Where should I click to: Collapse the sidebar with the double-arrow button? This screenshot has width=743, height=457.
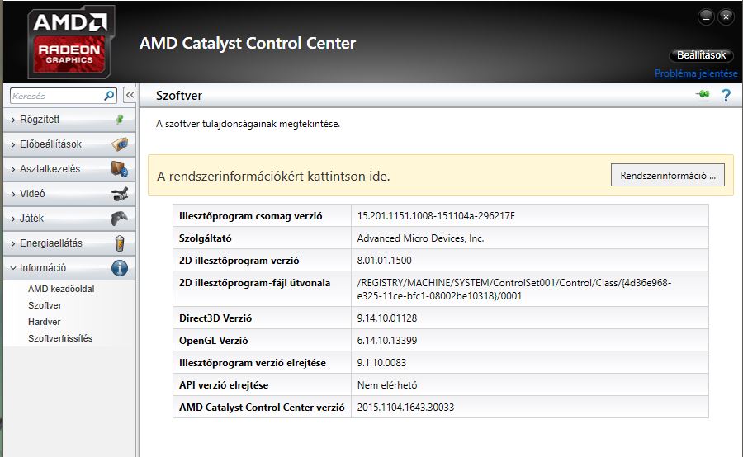click(x=130, y=95)
